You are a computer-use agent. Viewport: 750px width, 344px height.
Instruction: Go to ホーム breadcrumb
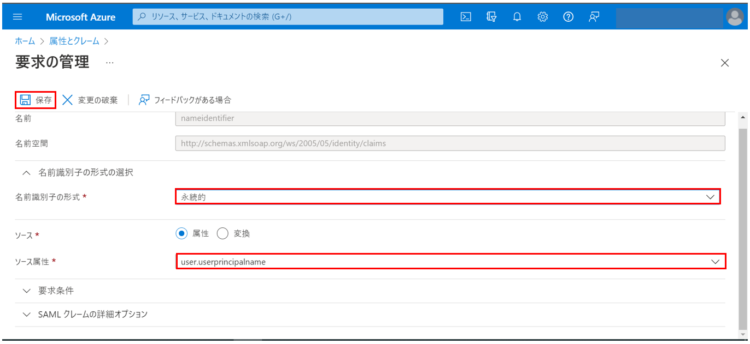[25, 41]
